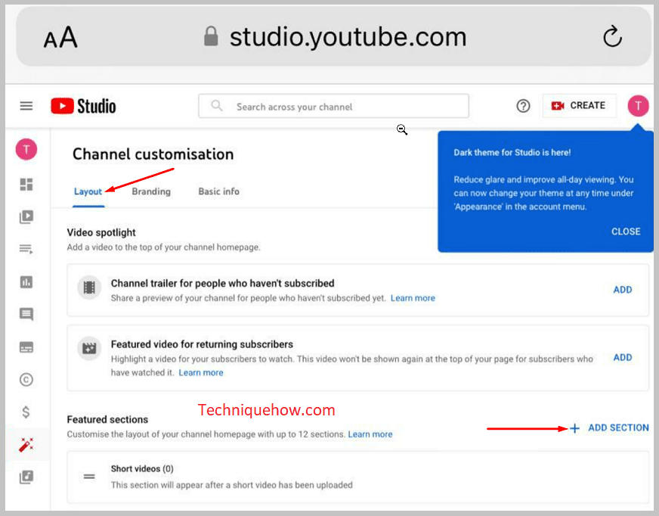
Task: Tap the studio.youtube.com address bar
Action: click(334, 36)
